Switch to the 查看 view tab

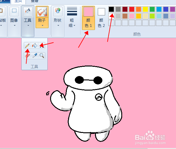35,1
